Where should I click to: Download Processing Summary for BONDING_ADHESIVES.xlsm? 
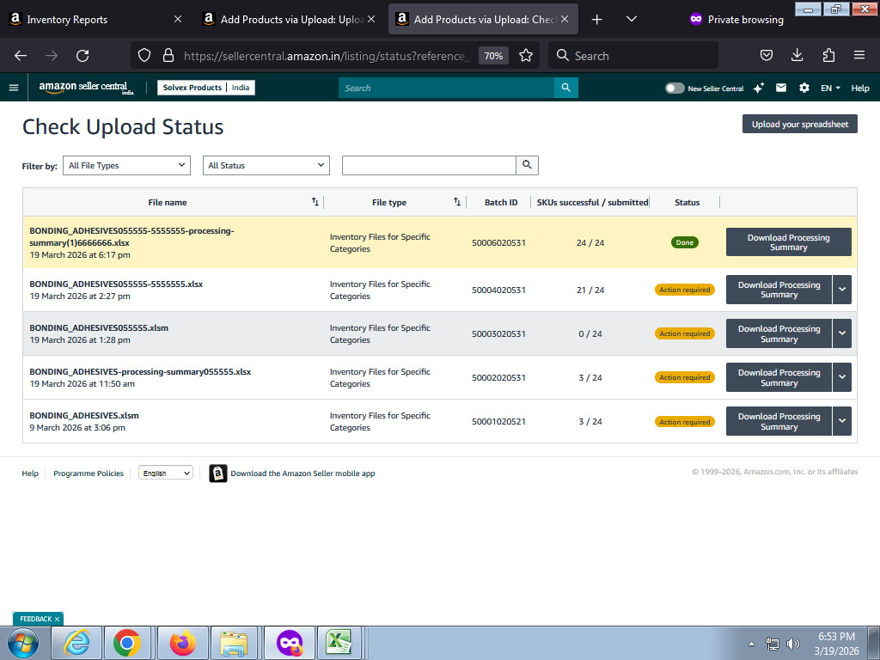(x=779, y=421)
